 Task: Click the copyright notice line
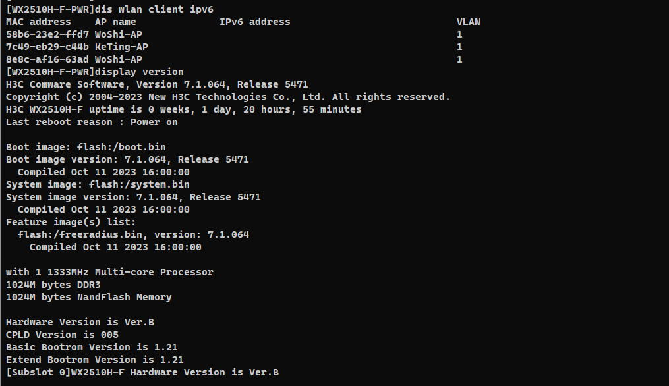pos(227,97)
